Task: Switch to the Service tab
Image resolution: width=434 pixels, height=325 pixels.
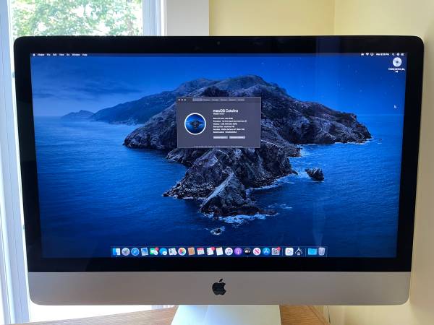Action: [x=241, y=100]
